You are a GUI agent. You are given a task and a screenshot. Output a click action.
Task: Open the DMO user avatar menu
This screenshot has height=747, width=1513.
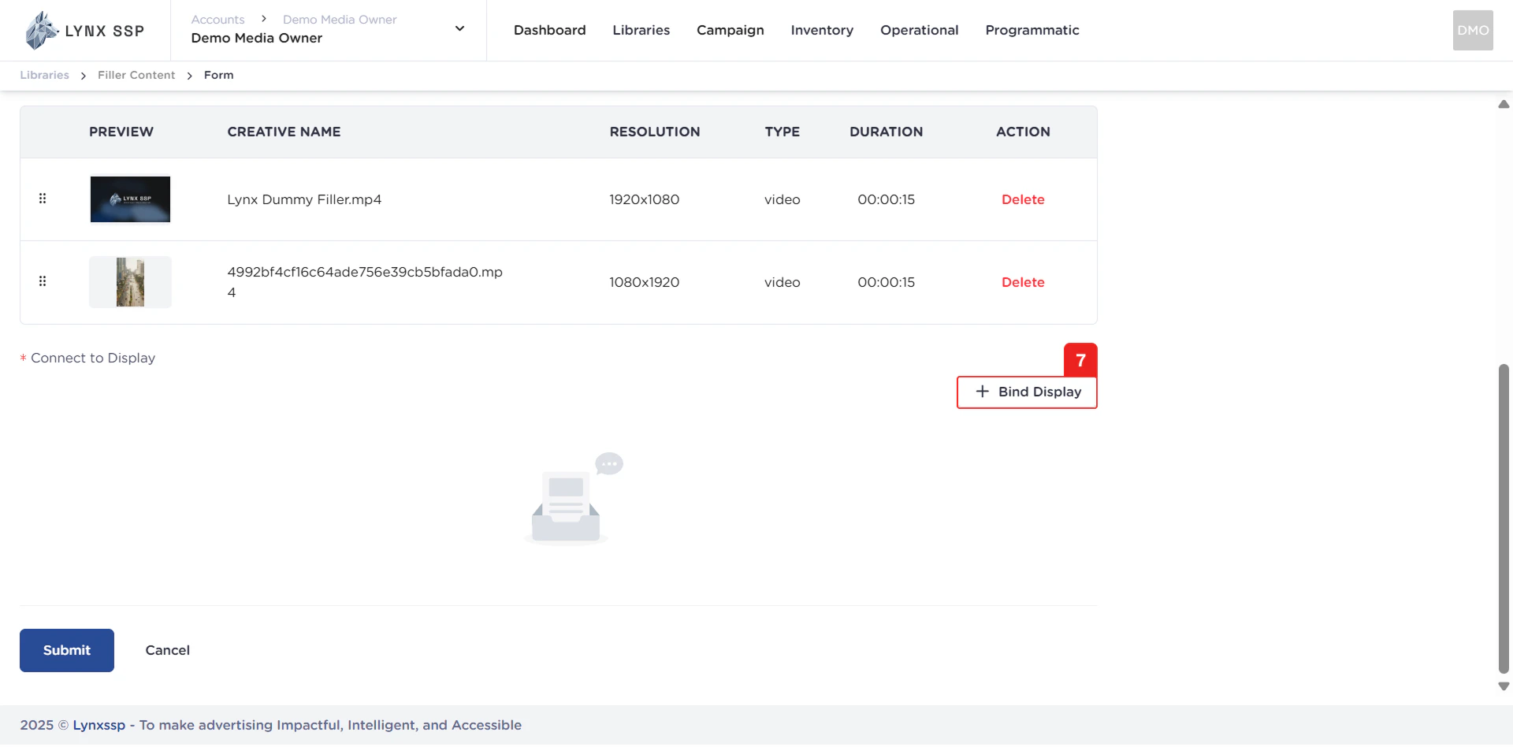coord(1472,30)
